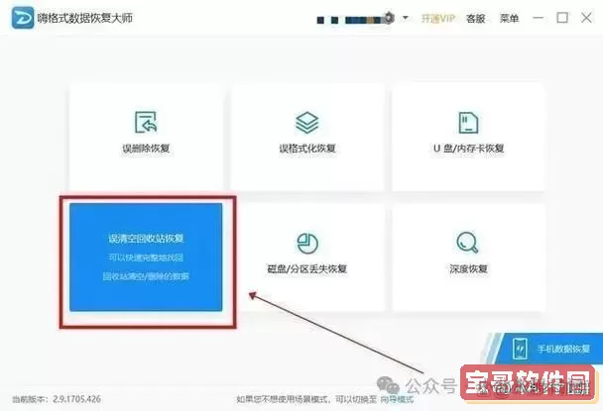This screenshot has height=411, width=603.
Task: Open the 磁盘/分区丢失恢复 pie chart icon
Action: pos(307,244)
